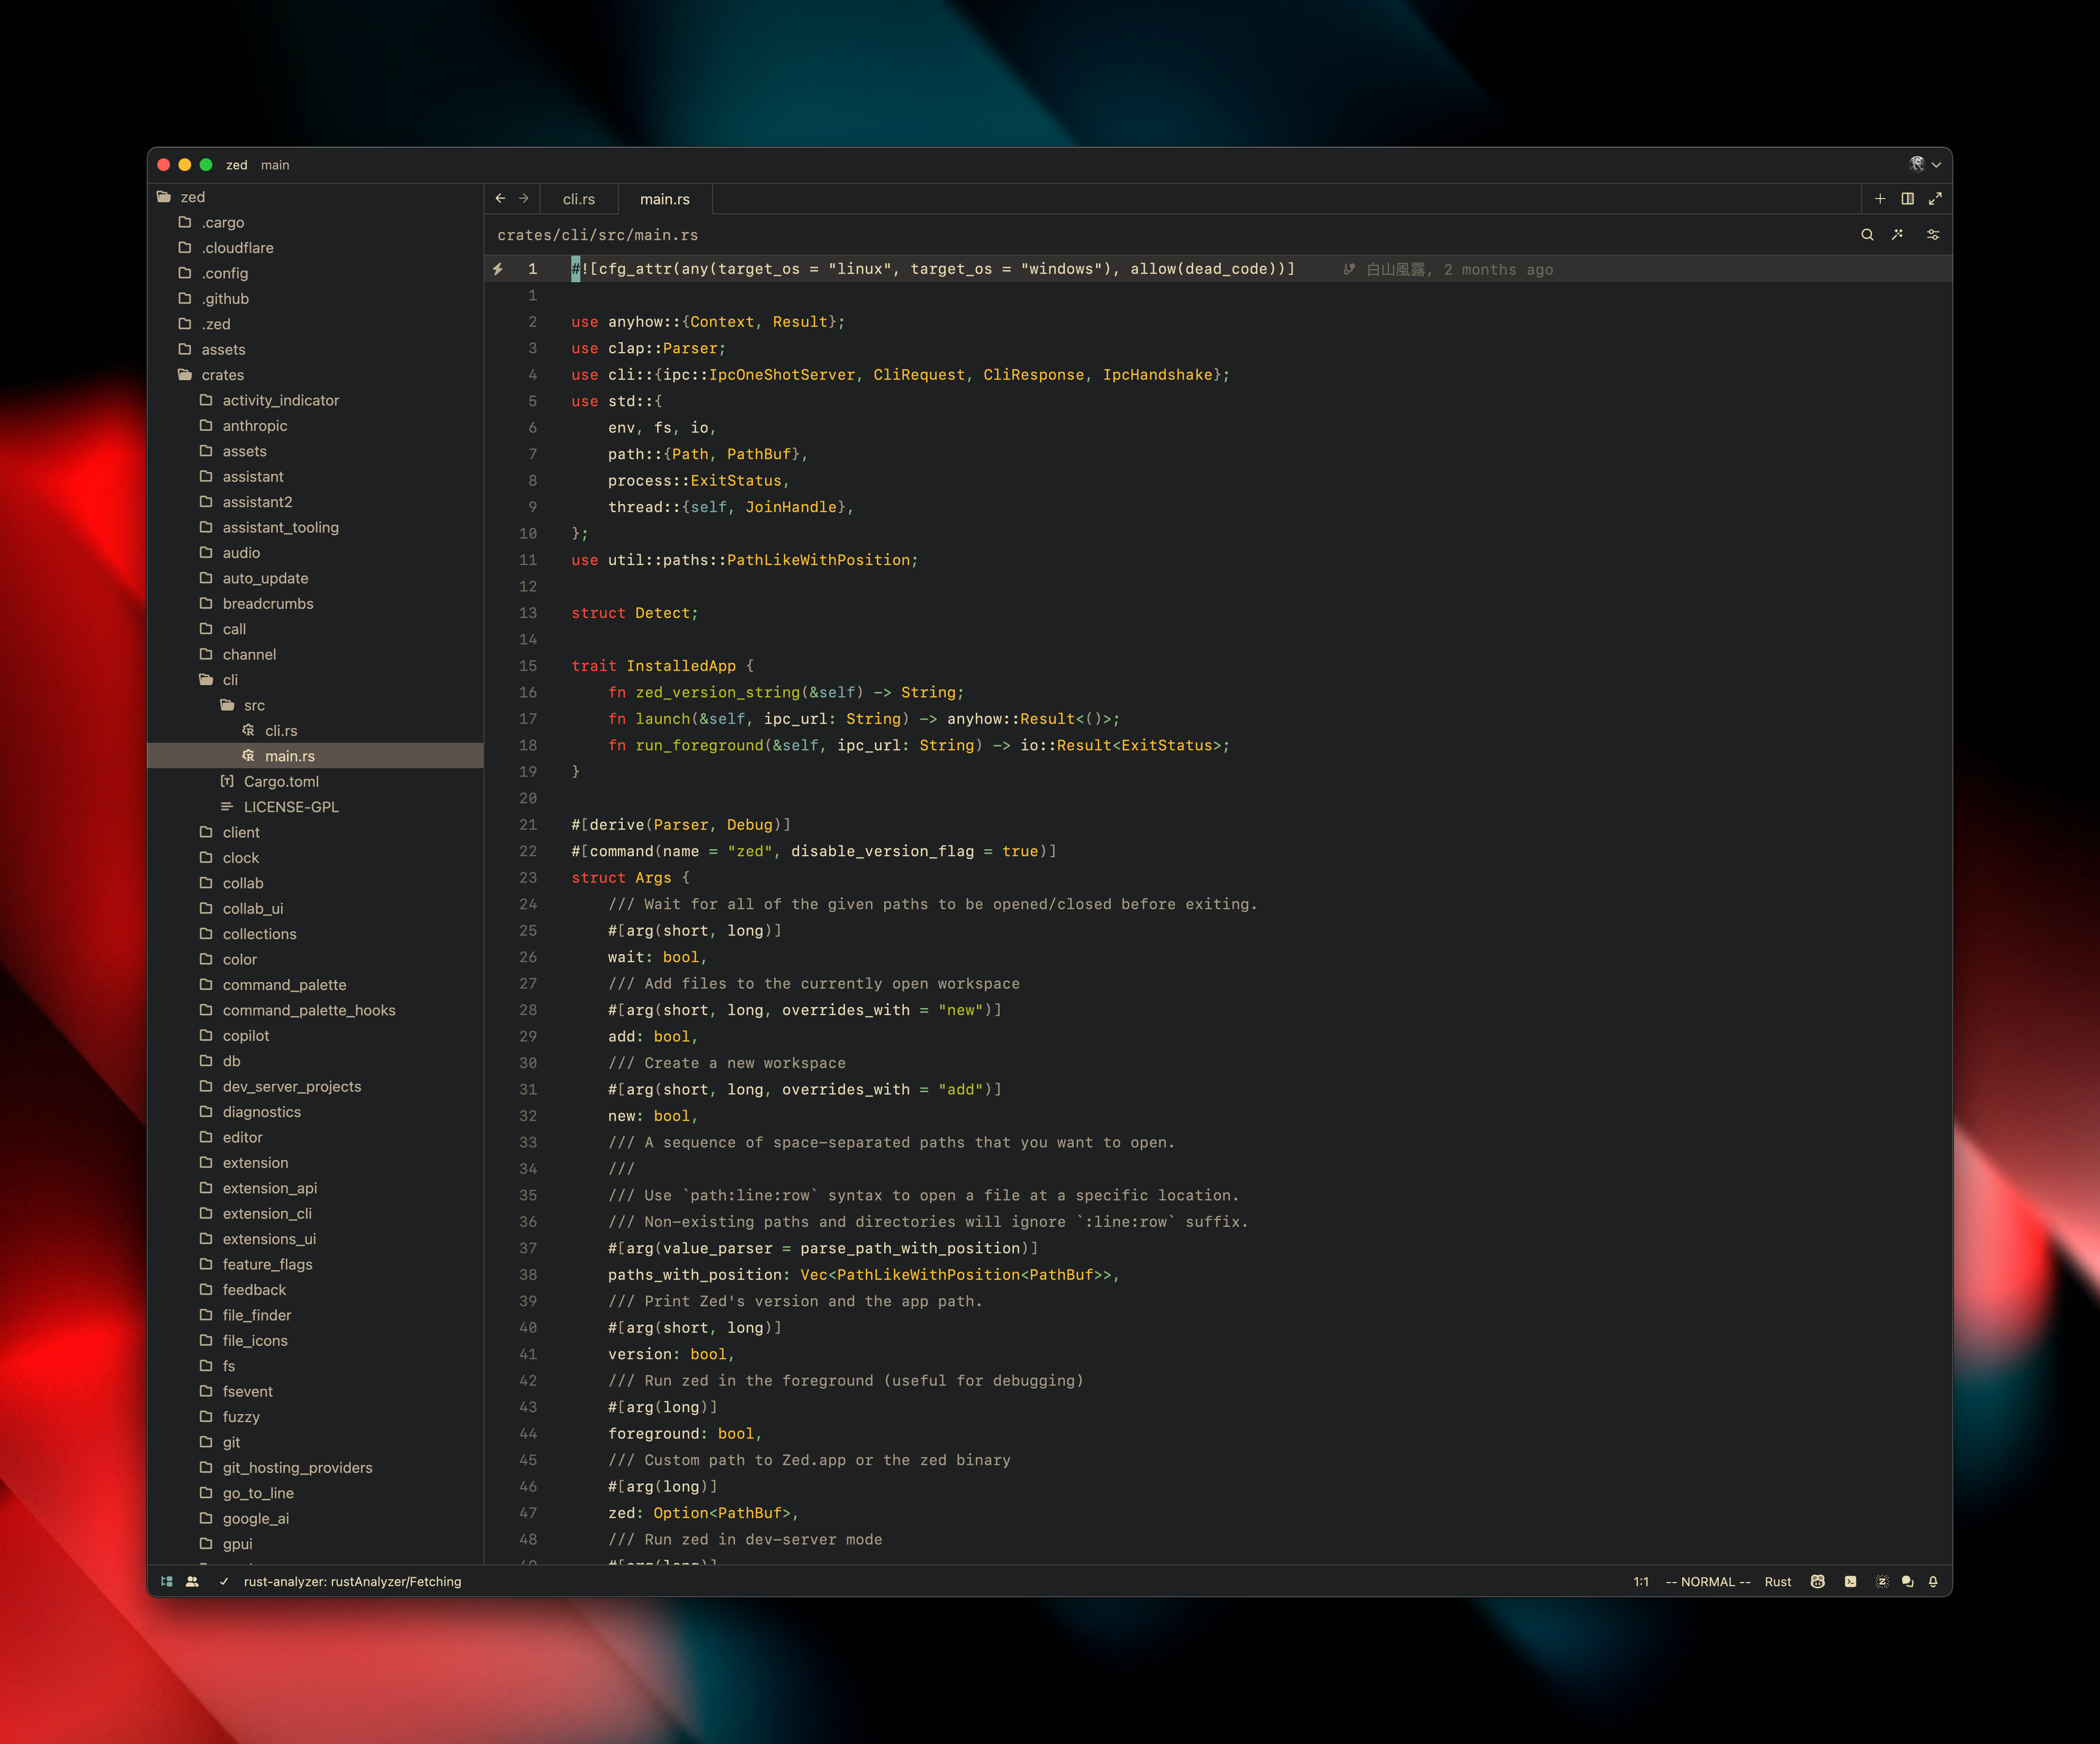This screenshot has height=1744, width=2100.
Task: Click line number 23 in the gutter
Action: 528,877
